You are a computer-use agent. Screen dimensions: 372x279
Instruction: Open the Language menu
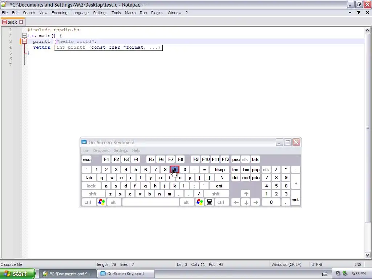(x=80, y=13)
